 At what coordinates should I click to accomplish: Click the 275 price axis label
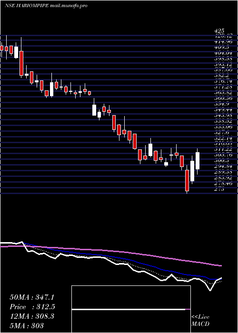(219, 189)
